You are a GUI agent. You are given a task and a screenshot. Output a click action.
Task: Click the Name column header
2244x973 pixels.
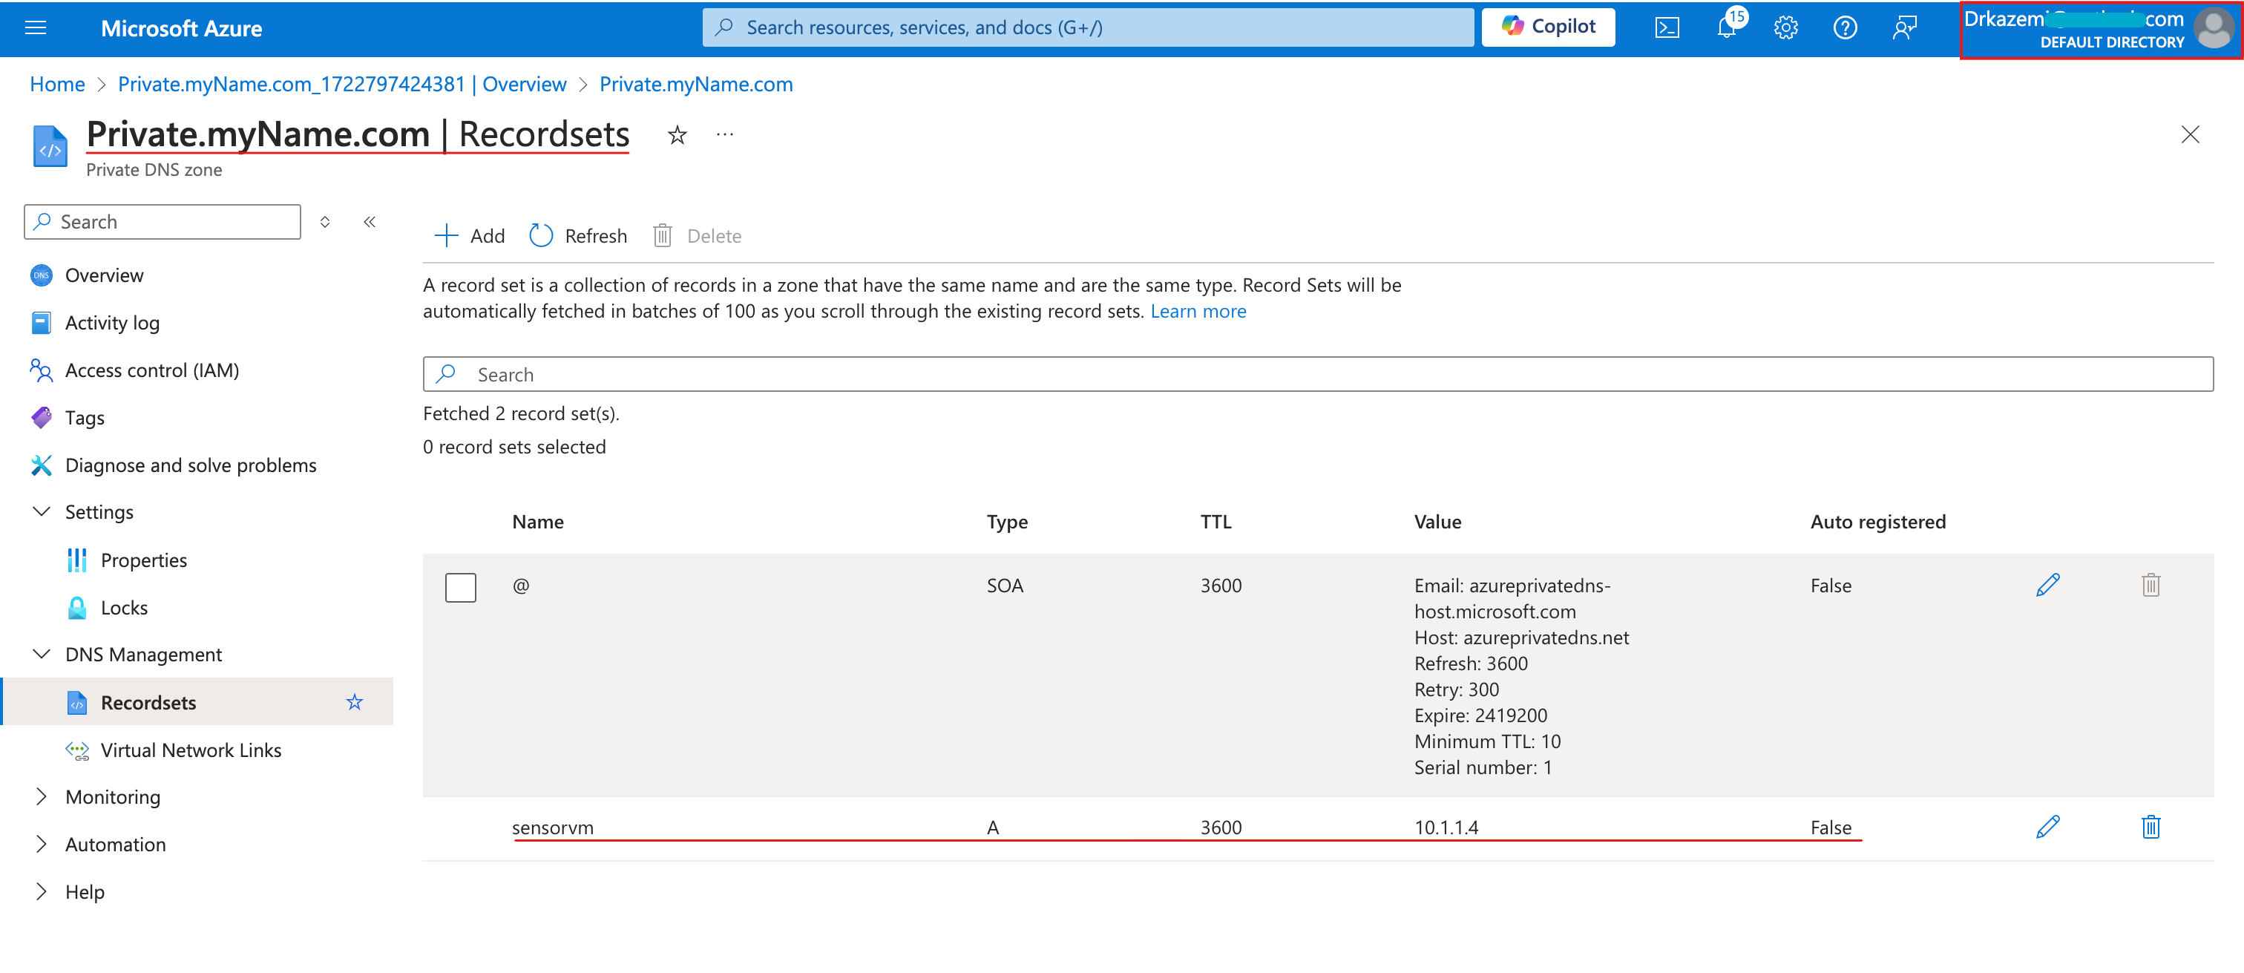537,522
